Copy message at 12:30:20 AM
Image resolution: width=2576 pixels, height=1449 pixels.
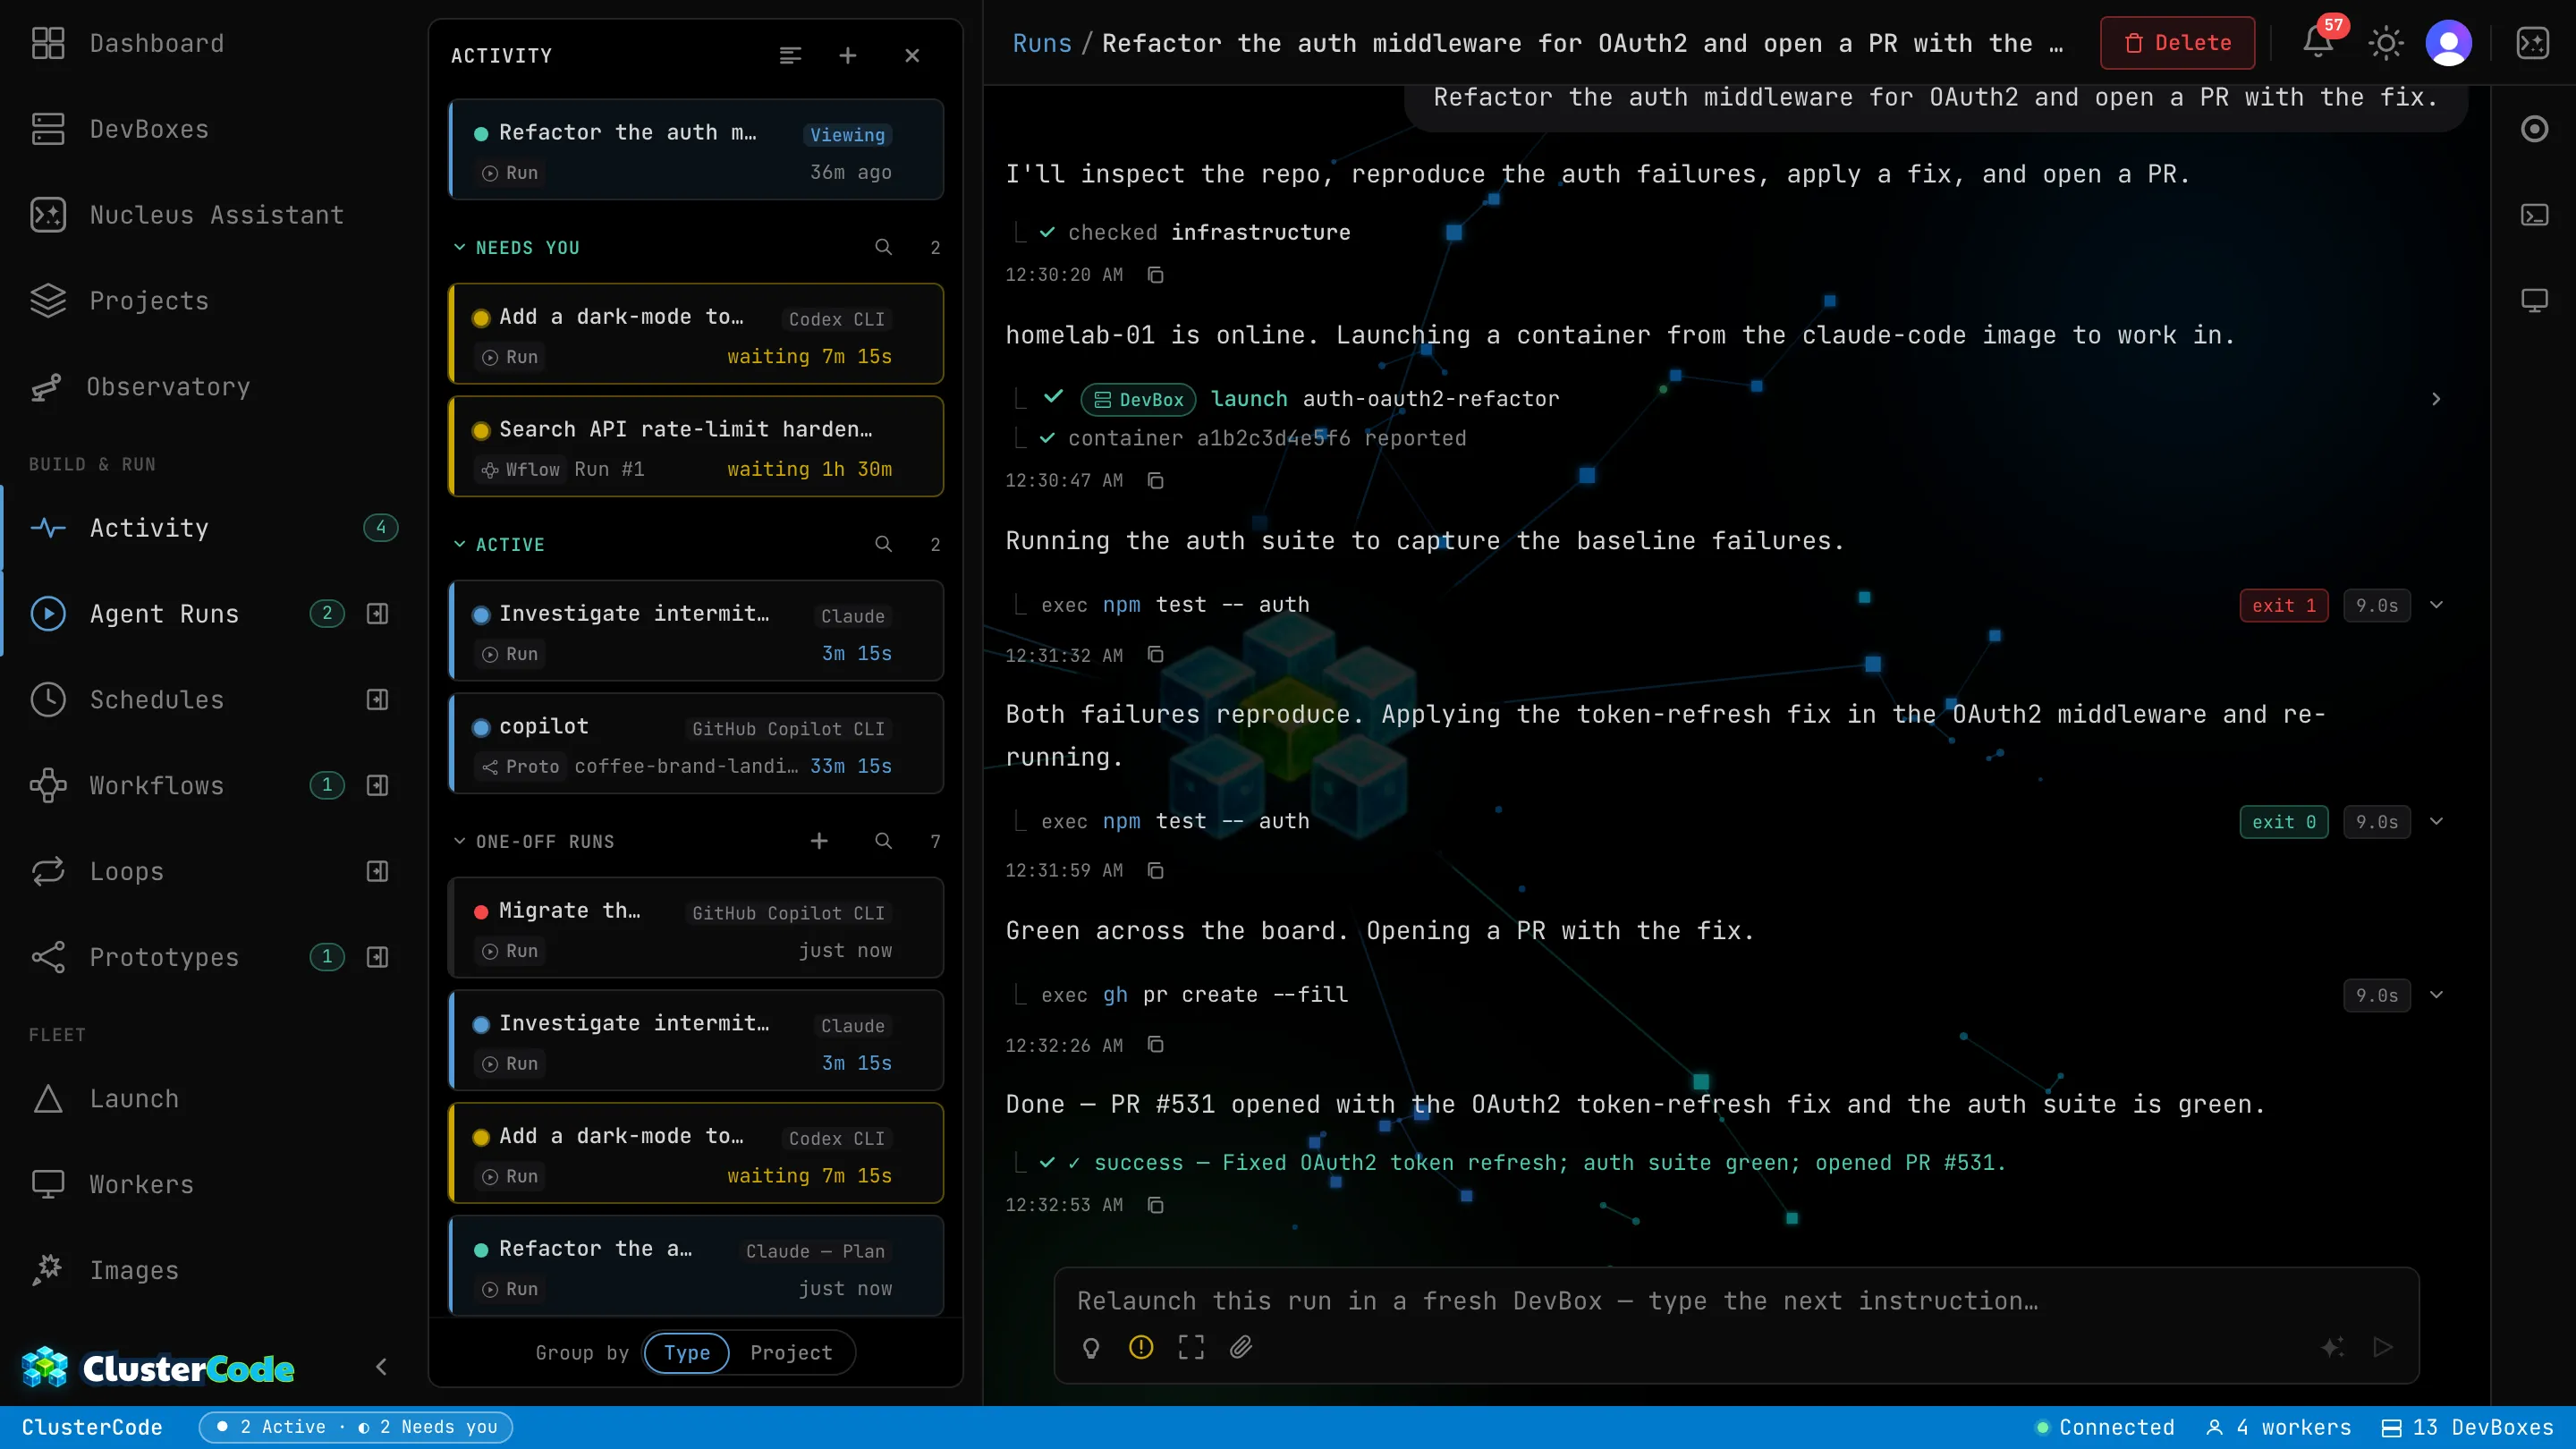[1155, 275]
